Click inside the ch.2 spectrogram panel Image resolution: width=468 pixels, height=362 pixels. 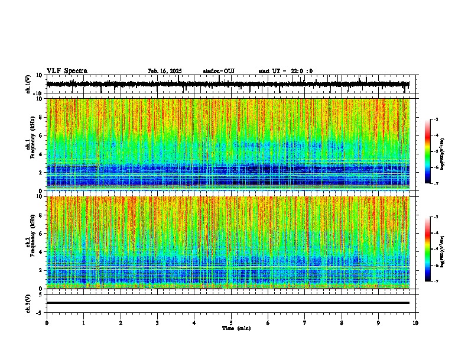(228, 243)
